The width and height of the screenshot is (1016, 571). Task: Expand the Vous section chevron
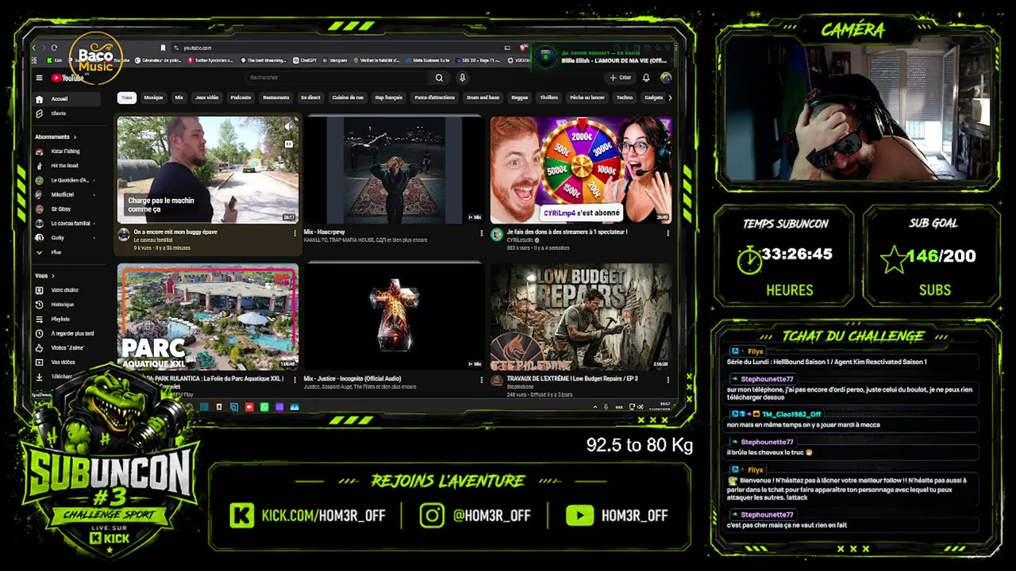click(52, 276)
